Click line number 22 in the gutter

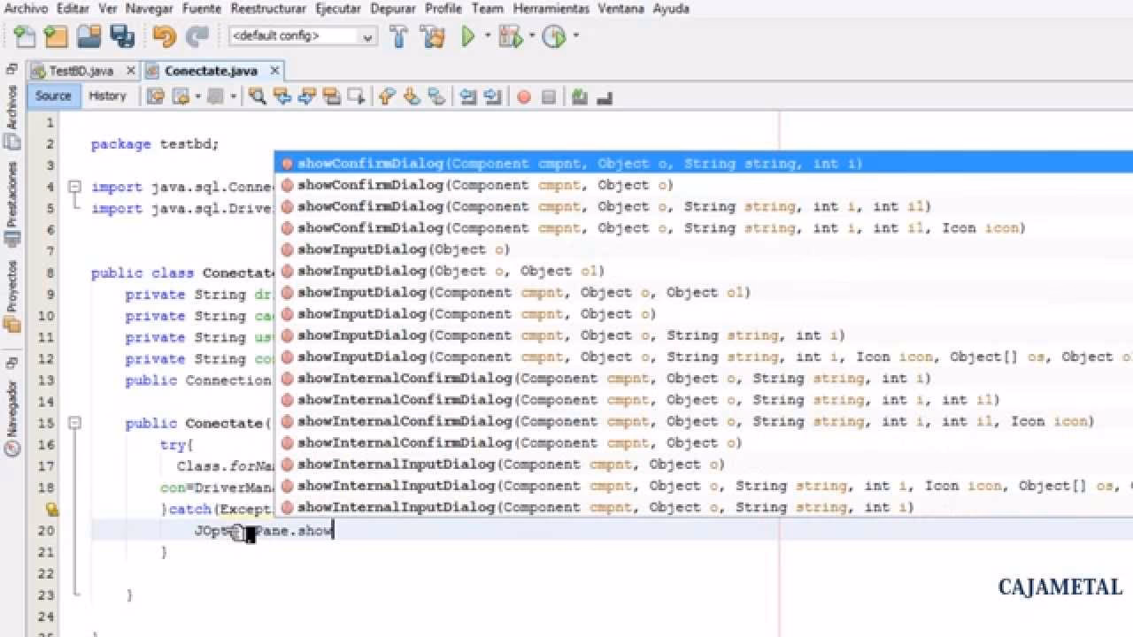tap(47, 573)
